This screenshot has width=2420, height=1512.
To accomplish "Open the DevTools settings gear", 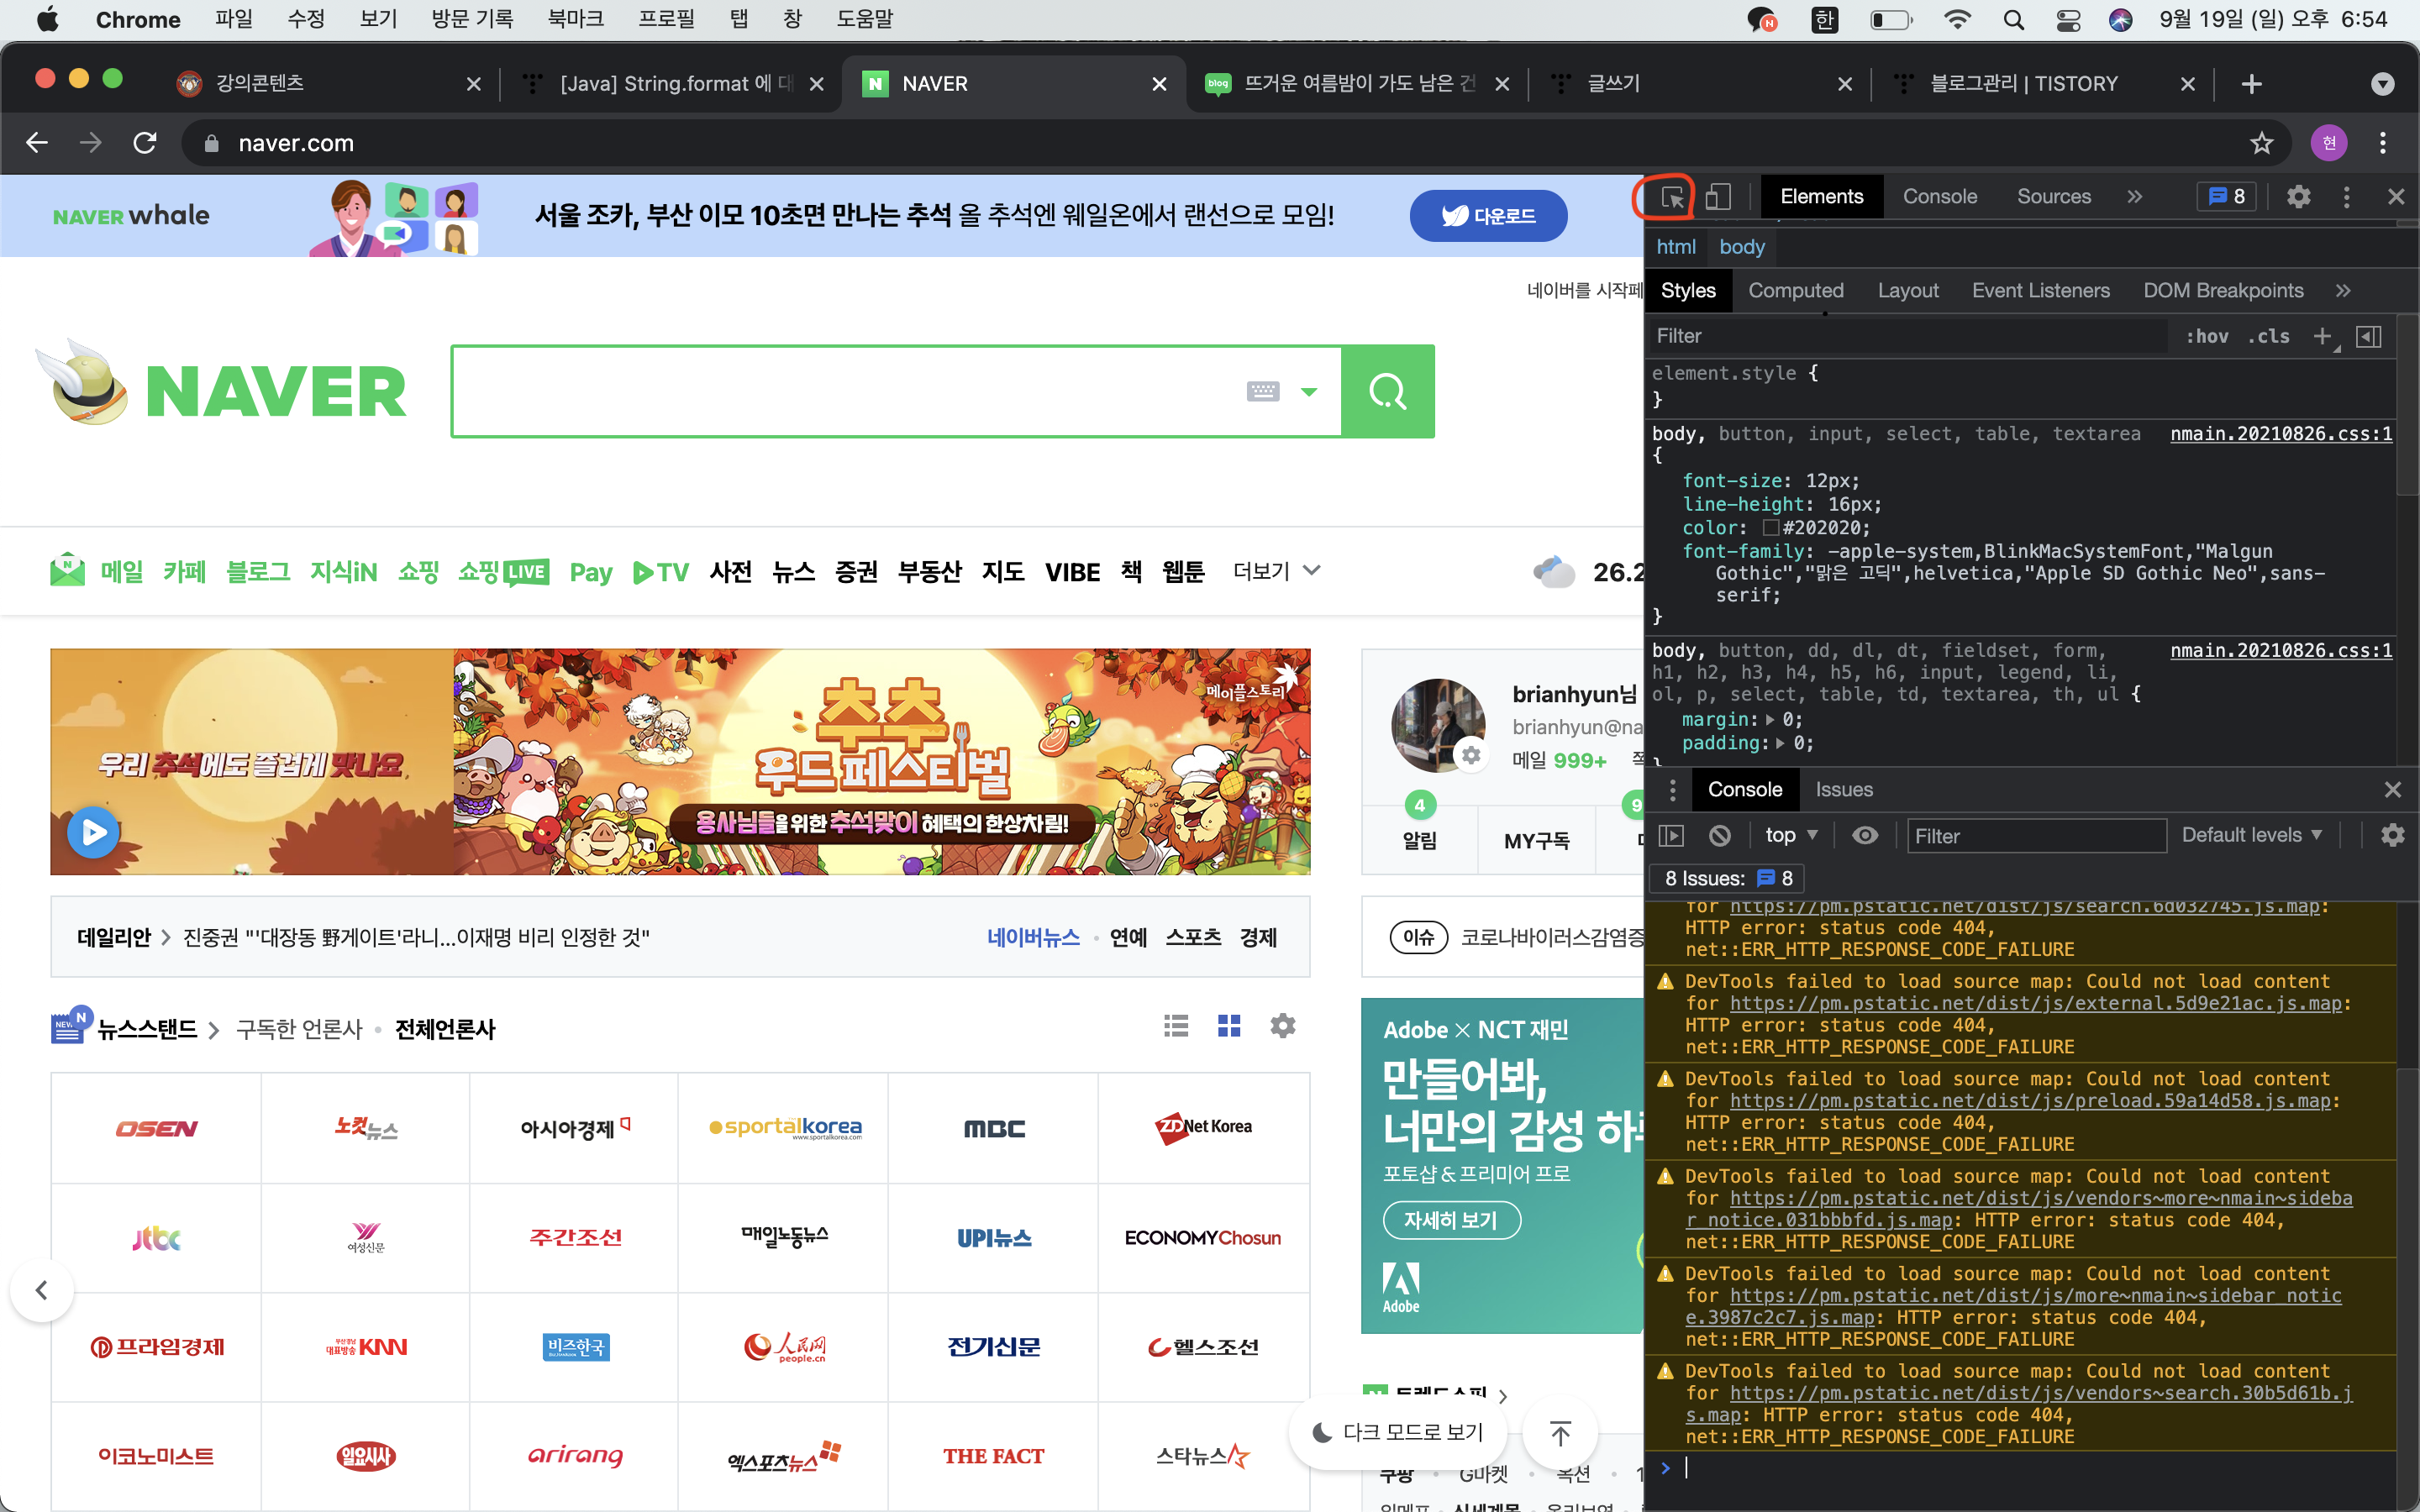I will 2298,197.
